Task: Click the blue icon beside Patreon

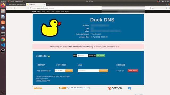Action: tap(129, 88)
